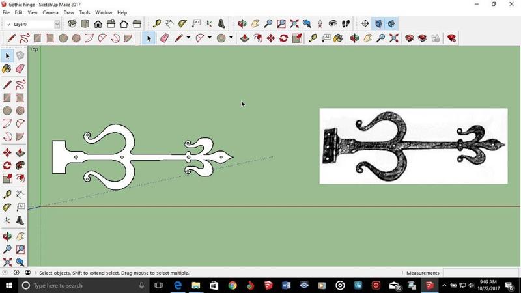The height and width of the screenshot is (293, 521).
Task: Launch Microsoft Edge from taskbar
Action: tap(178, 286)
